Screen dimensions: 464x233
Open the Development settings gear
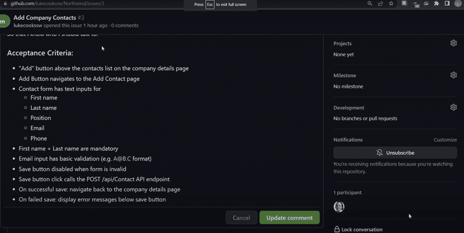tap(453, 107)
